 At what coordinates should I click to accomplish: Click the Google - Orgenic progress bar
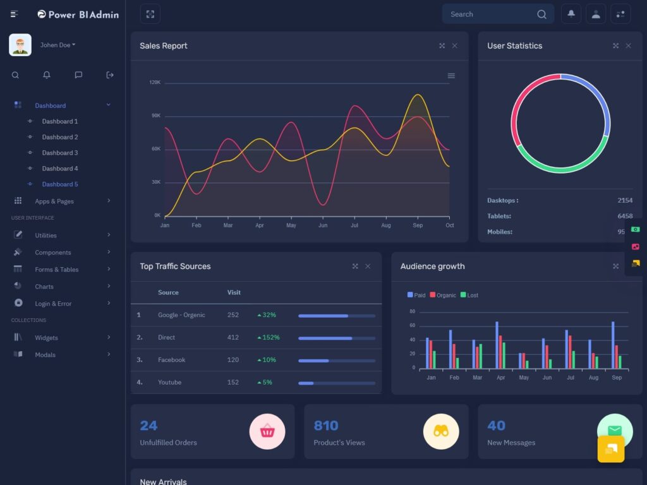(x=336, y=315)
